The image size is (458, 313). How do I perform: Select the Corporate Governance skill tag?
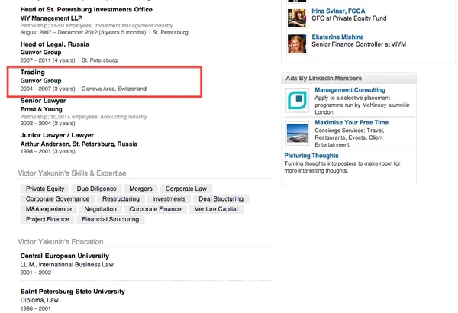(57, 199)
